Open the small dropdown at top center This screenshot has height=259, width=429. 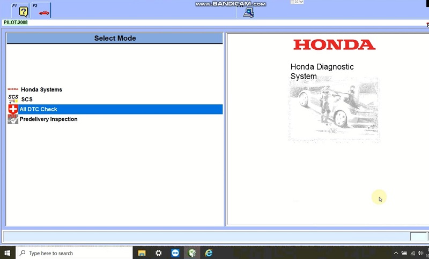click(x=301, y=2)
